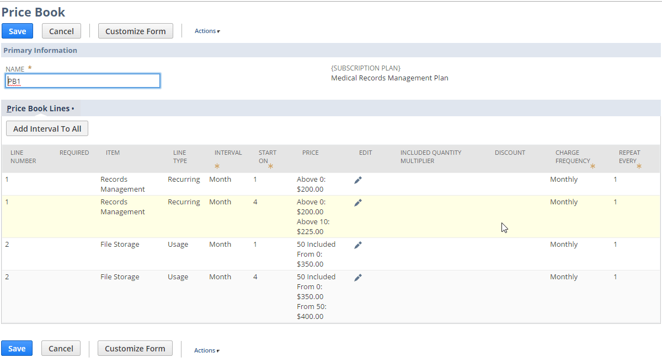This screenshot has width=662, height=363.
Task: Click the Start On column header
Action: pos(268,157)
